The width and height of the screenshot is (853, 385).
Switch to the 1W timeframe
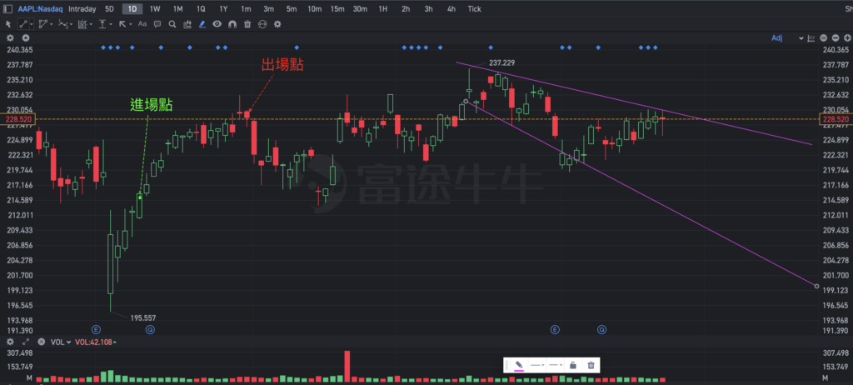(x=155, y=8)
